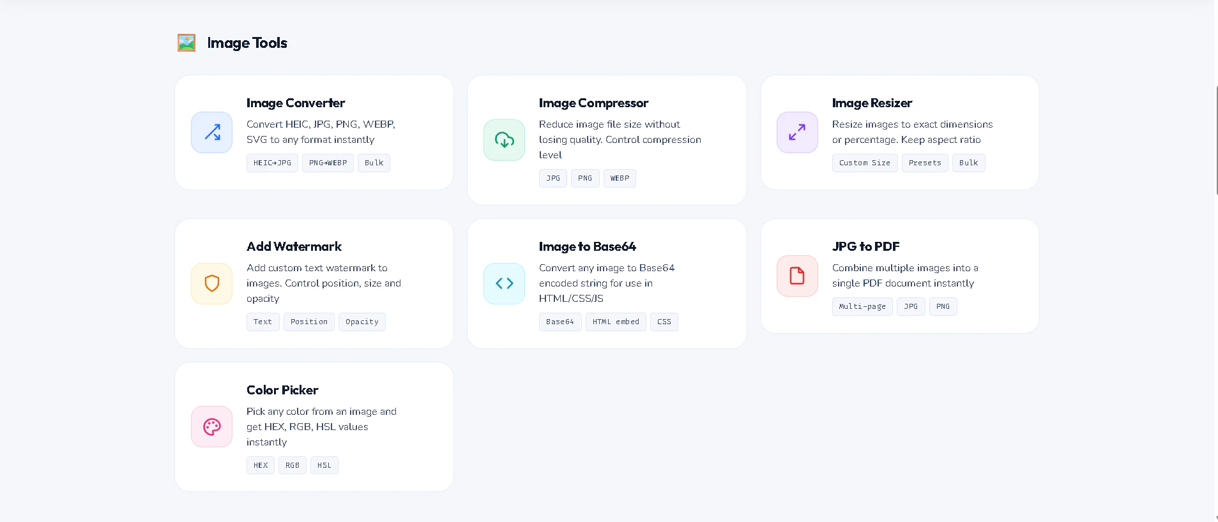Click the WEBP tag in Image Compressor
1218x522 pixels.
click(620, 178)
